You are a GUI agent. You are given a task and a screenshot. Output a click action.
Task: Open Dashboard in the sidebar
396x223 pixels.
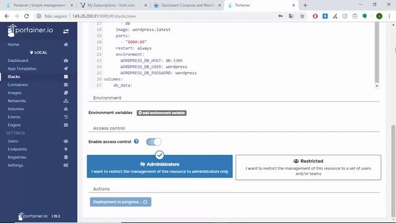[18, 61]
